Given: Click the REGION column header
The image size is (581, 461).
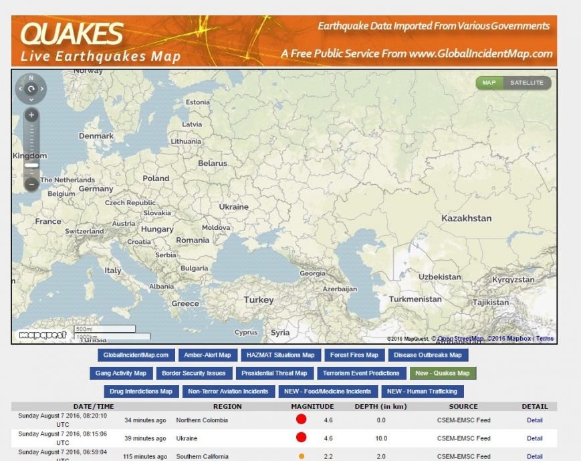Looking at the screenshot, I should 227,407.
